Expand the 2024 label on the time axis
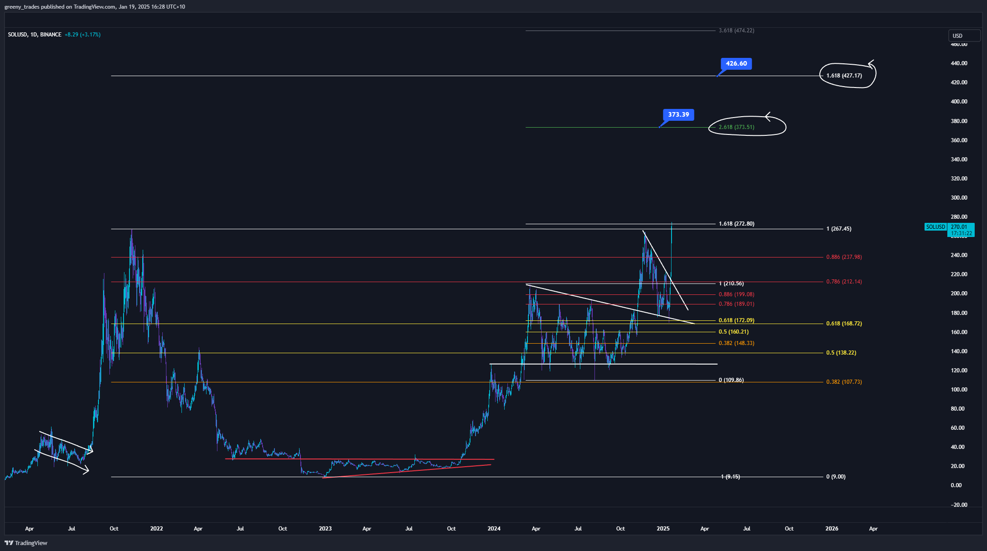This screenshot has width=987, height=551. (494, 529)
